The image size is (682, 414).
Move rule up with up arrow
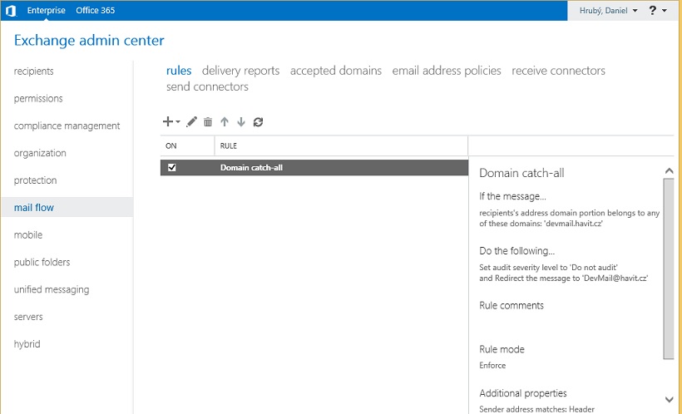click(x=225, y=122)
